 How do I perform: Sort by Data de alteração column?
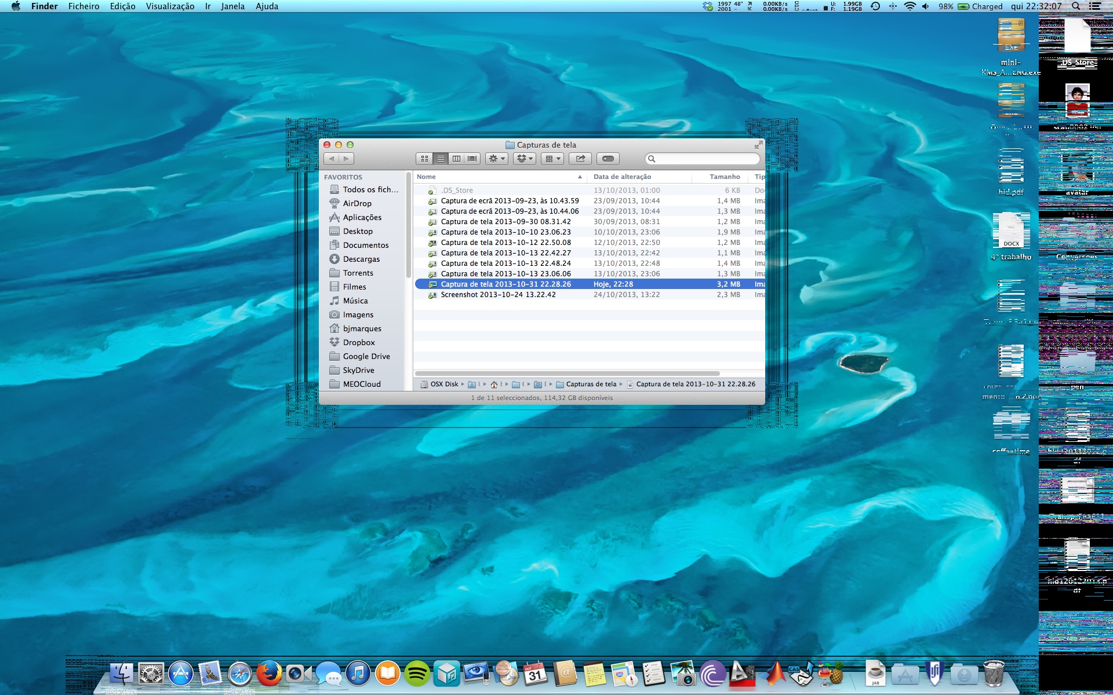(x=622, y=177)
